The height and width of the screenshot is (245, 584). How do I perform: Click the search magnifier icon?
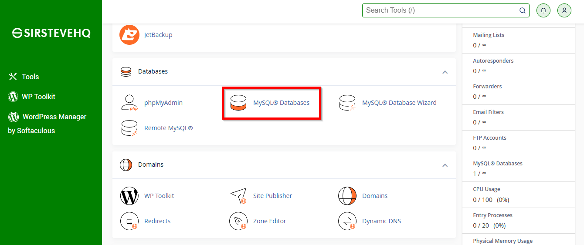point(523,10)
